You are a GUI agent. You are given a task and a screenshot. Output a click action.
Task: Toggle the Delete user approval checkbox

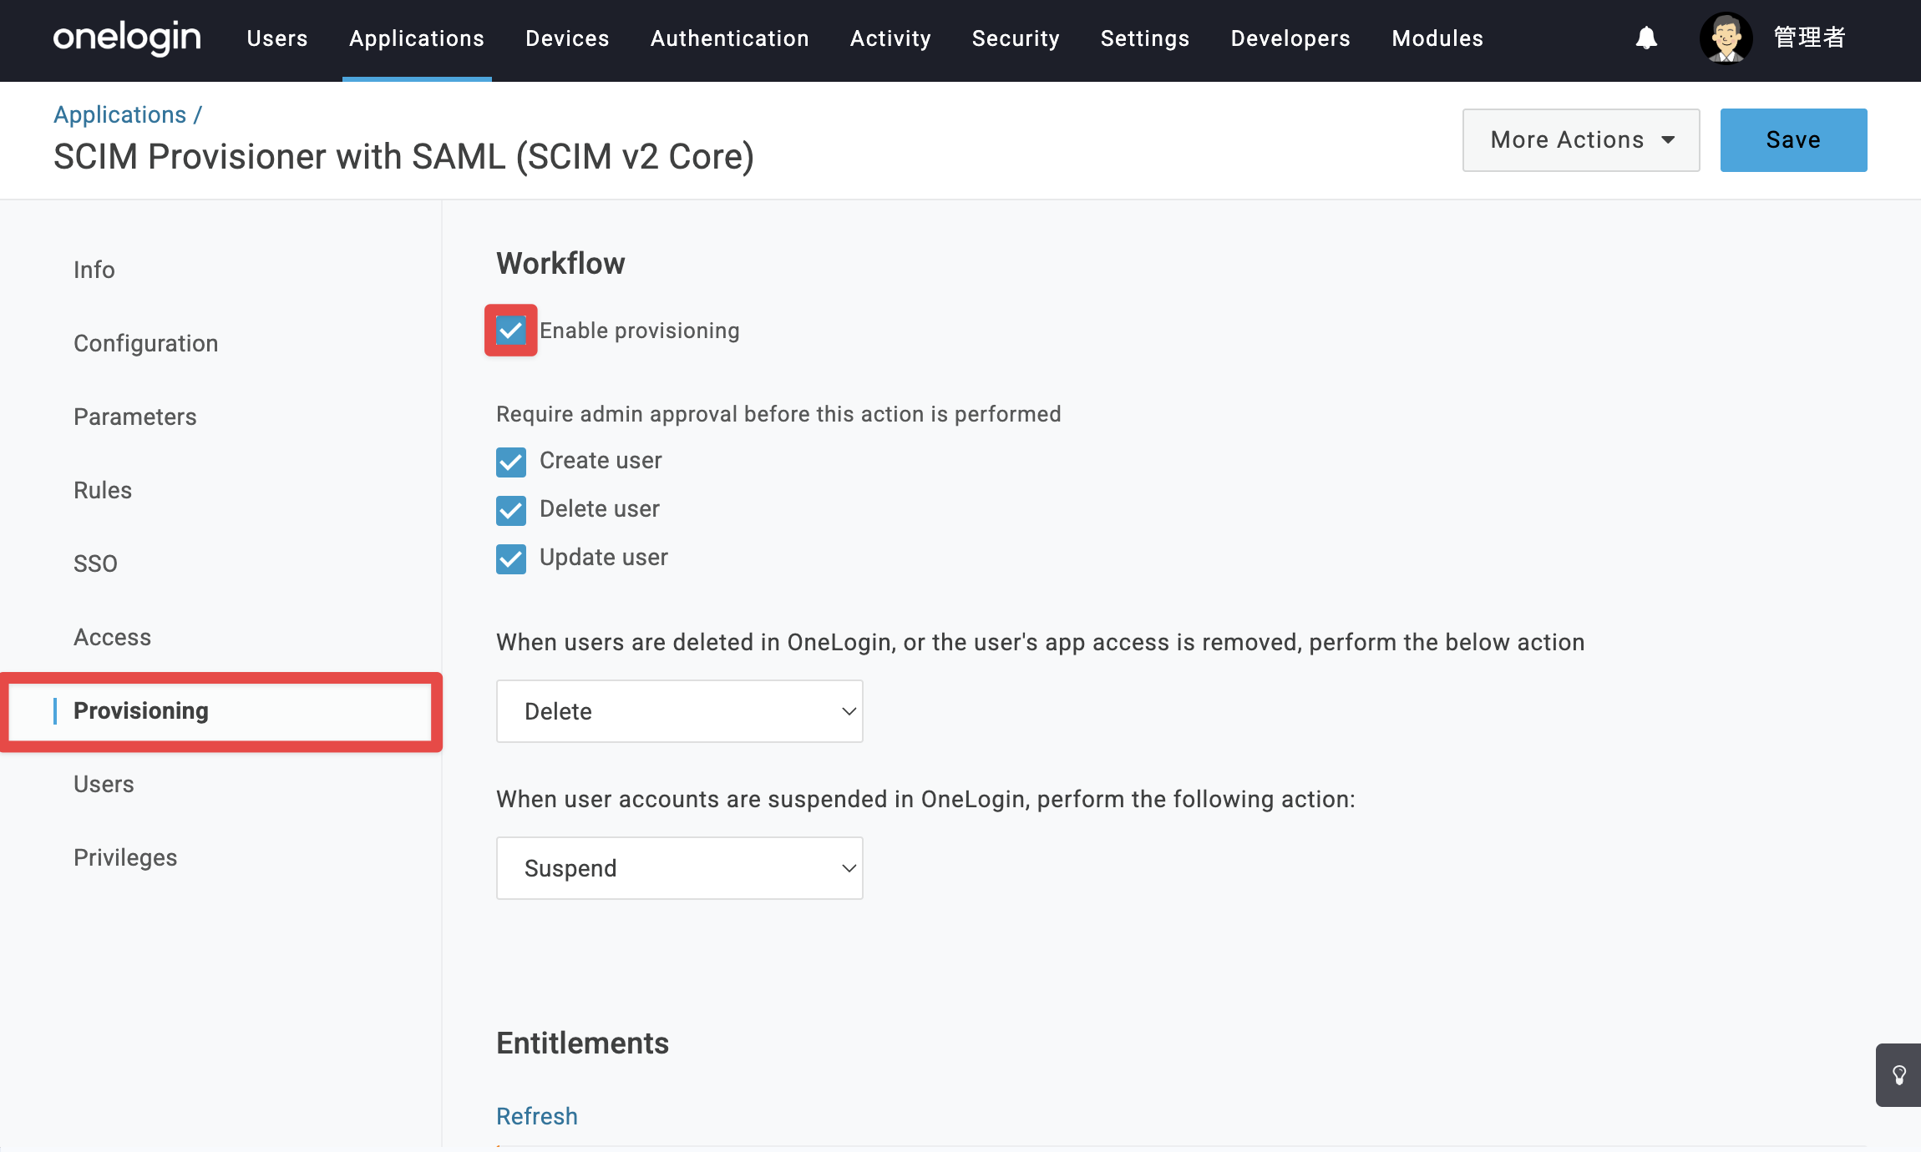[x=511, y=510]
